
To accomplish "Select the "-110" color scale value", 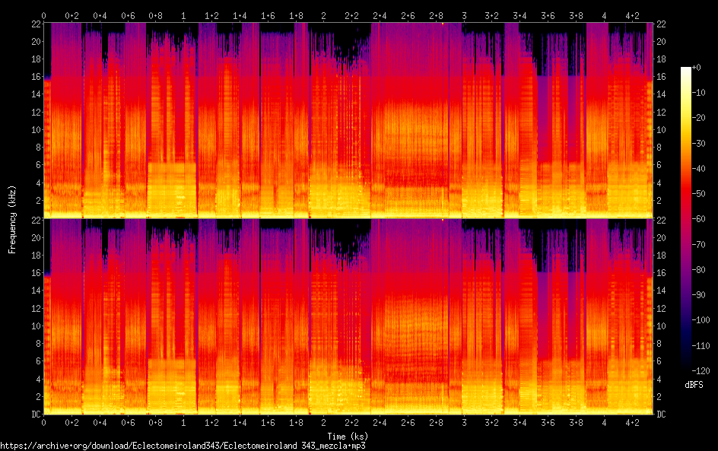I will (x=701, y=346).
